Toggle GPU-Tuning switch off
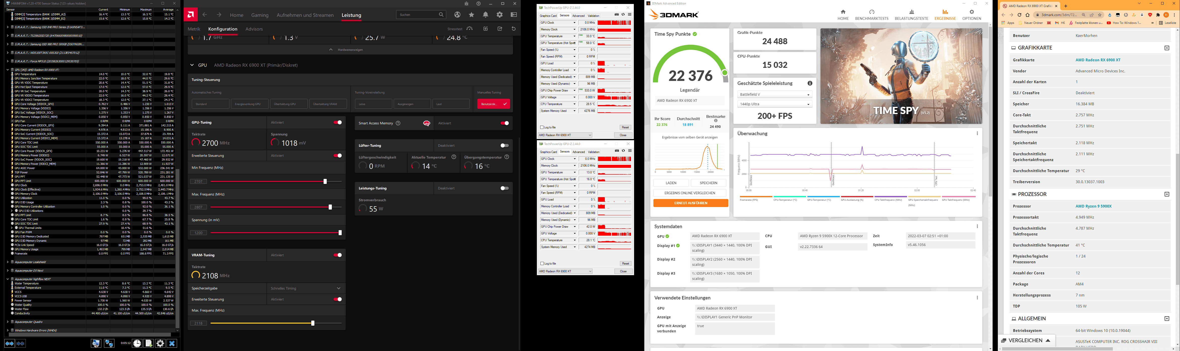This screenshot has width=1180, height=351. [338, 123]
